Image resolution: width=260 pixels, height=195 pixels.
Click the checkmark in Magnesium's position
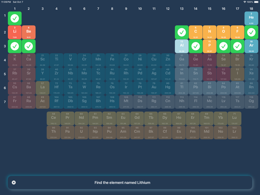pos(28,46)
